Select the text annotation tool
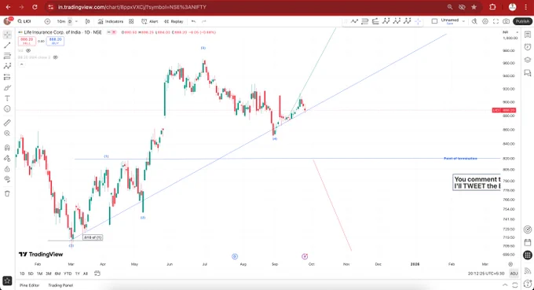 [7, 98]
